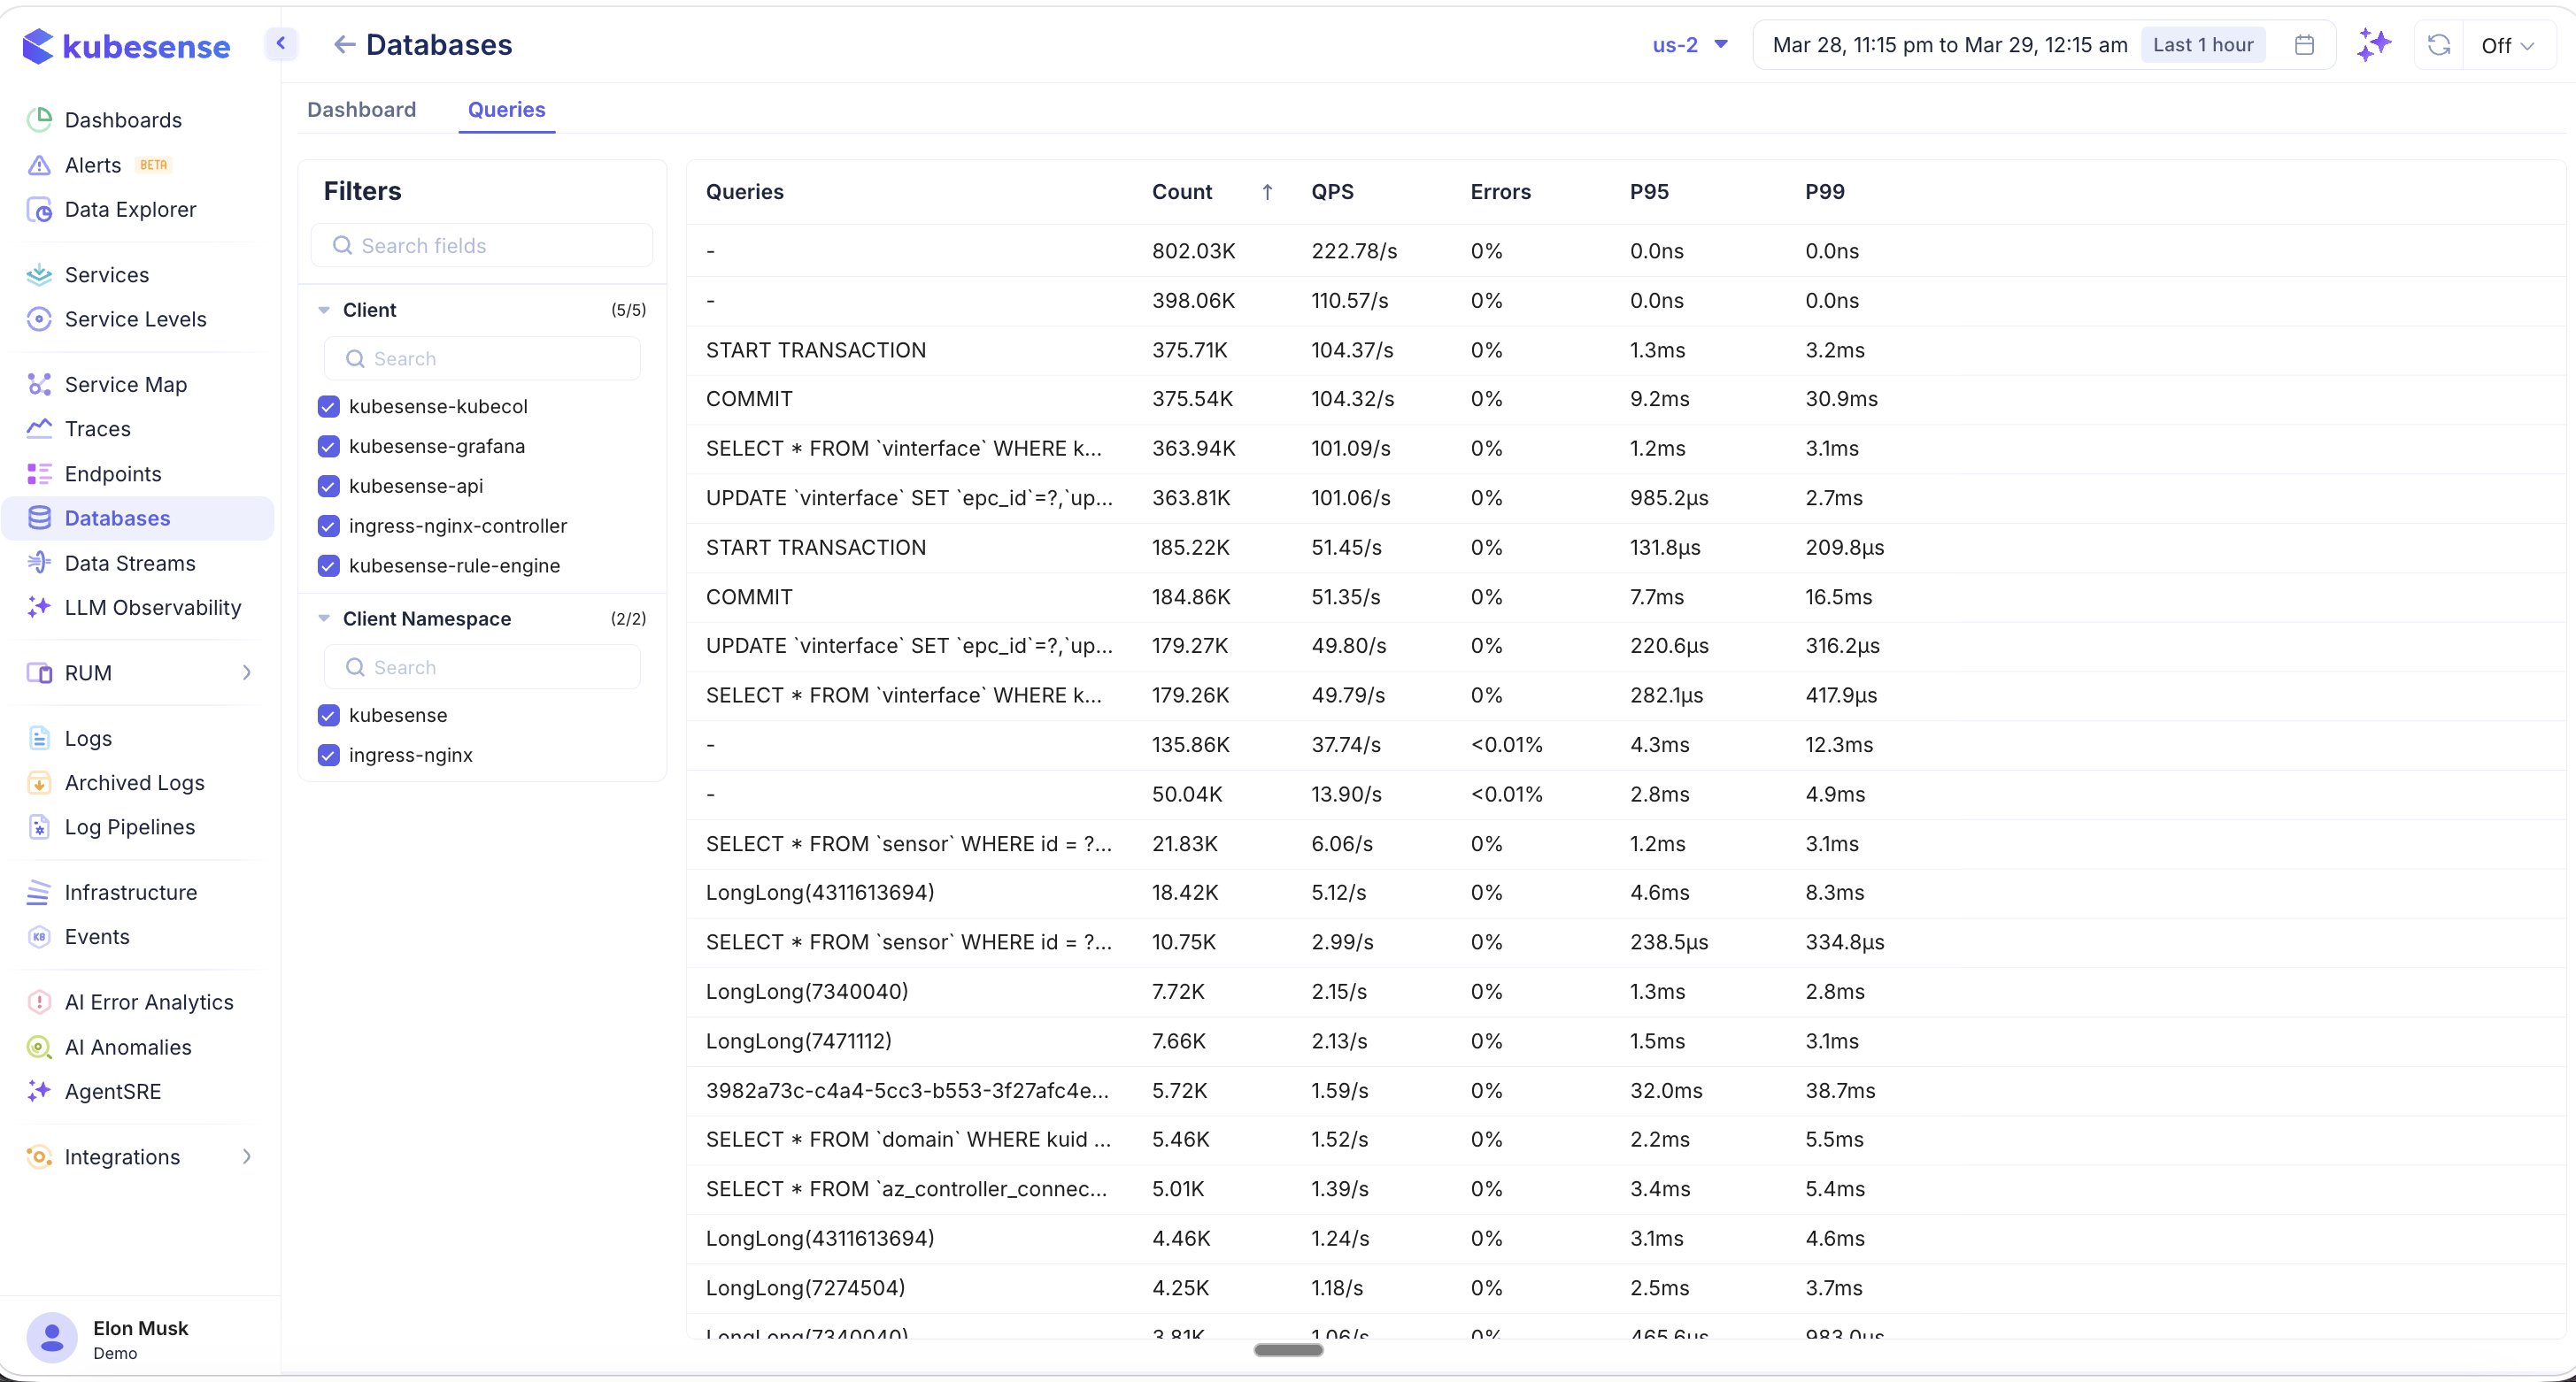The image size is (2576, 1382).
Task: Select the AI Anomalies sidebar item
Action: pos(127,1048)
